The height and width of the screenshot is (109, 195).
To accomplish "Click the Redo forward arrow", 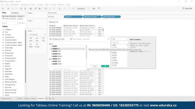I will [x=12, y=8].
